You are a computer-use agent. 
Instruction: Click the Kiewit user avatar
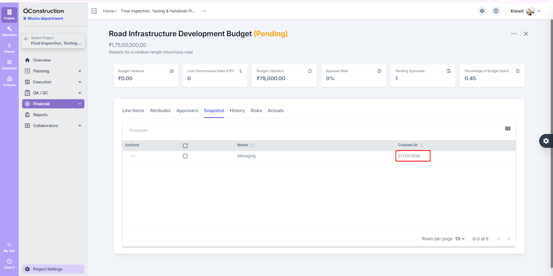coord(530,11)
